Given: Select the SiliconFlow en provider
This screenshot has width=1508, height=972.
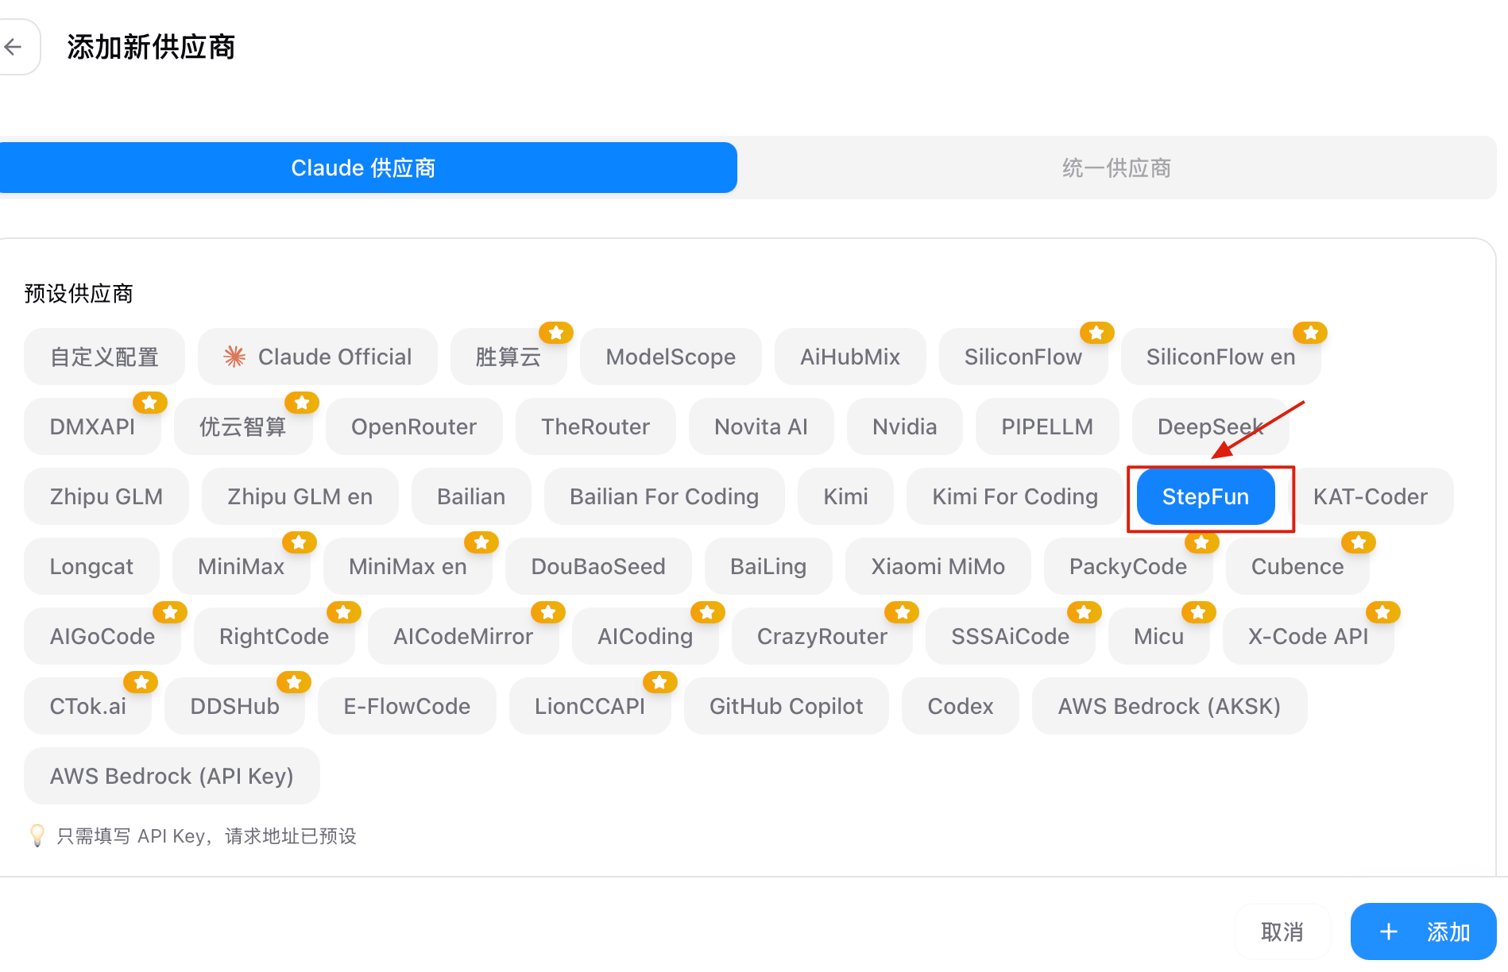Looking at the screenshot, I should (1220, 357).
